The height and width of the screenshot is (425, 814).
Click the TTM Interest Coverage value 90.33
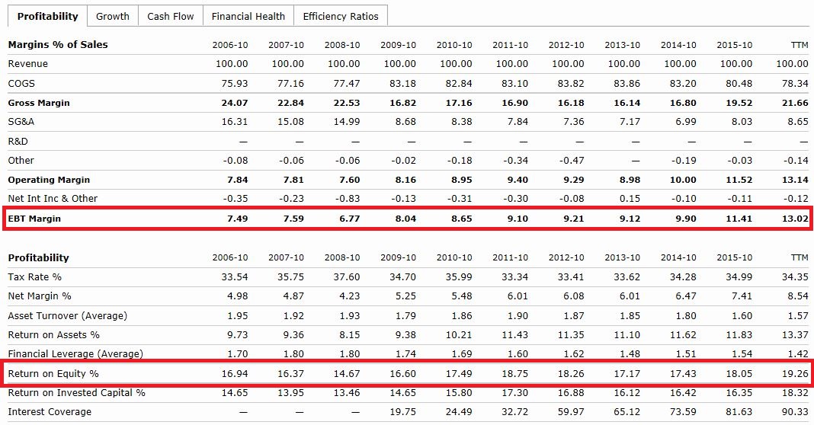pyautogui.click(x=794, y=412)
